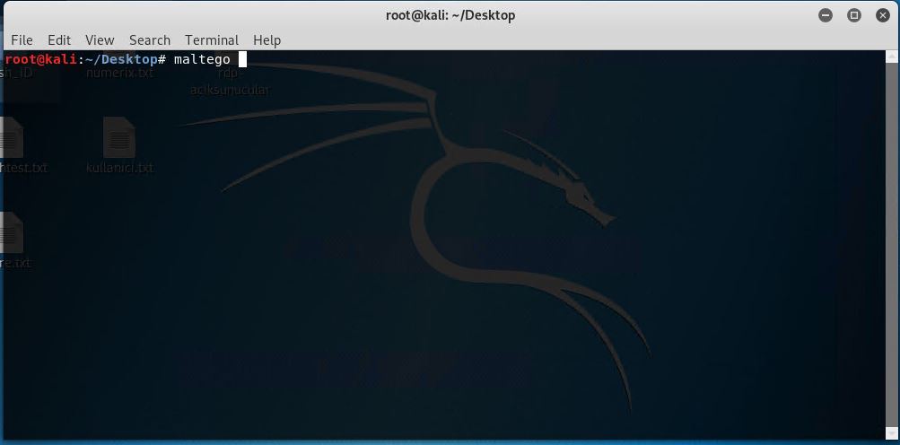Screen dimensions: 900x445
Task: Click the 'root@kali: ~/Desktop' title bar
Action: pos(450,15)
